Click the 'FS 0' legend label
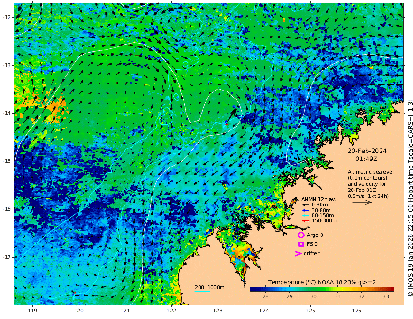The image size is (413, 319). (312, 244)
